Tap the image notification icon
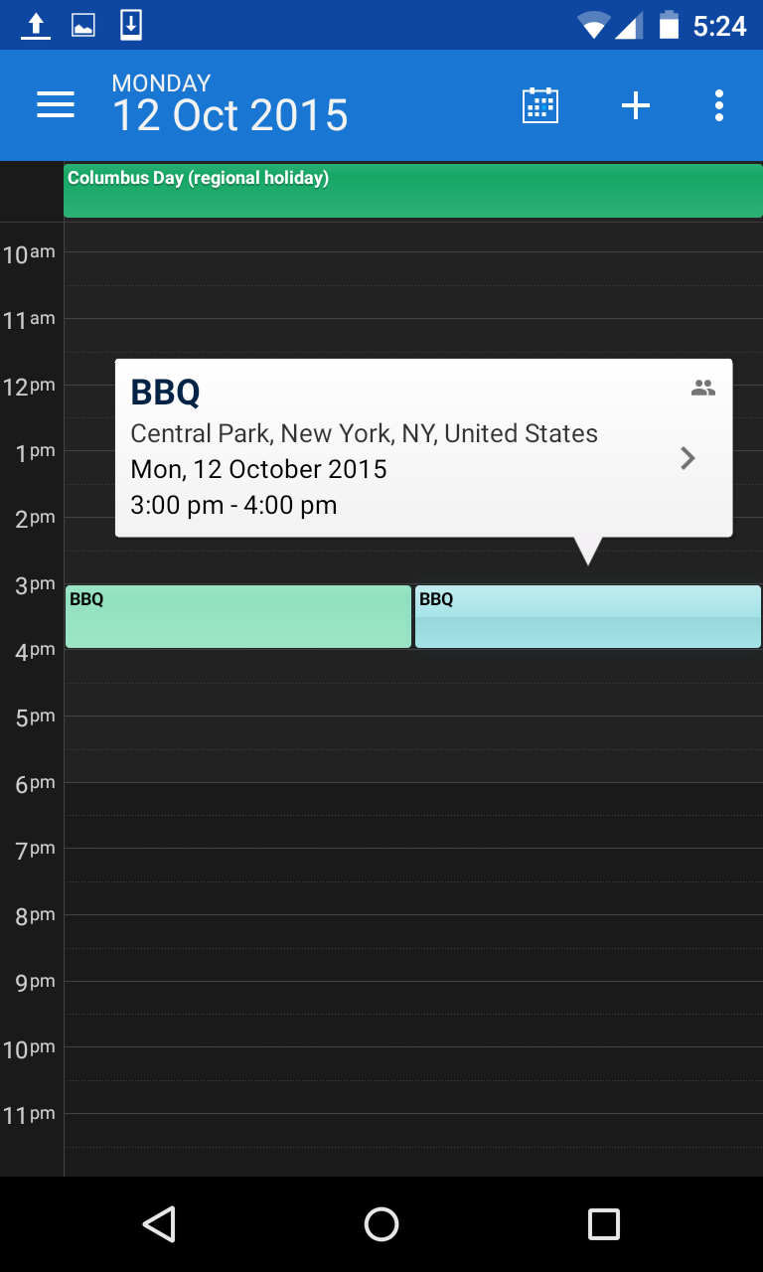Viewport: 763px width, 1272px height. pos(83,26)
